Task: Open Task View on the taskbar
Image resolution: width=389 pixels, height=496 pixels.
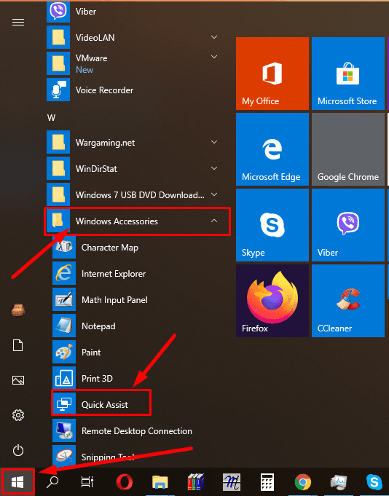Action: click(x=87, y=482)
